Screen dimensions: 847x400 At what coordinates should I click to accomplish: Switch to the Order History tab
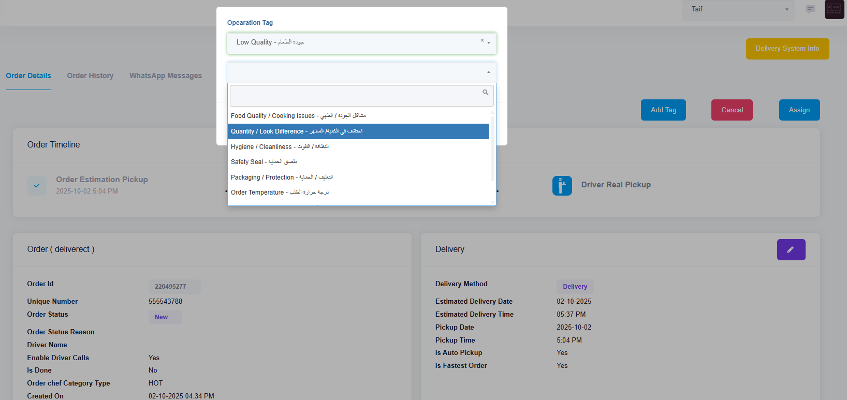click(90, 76)
